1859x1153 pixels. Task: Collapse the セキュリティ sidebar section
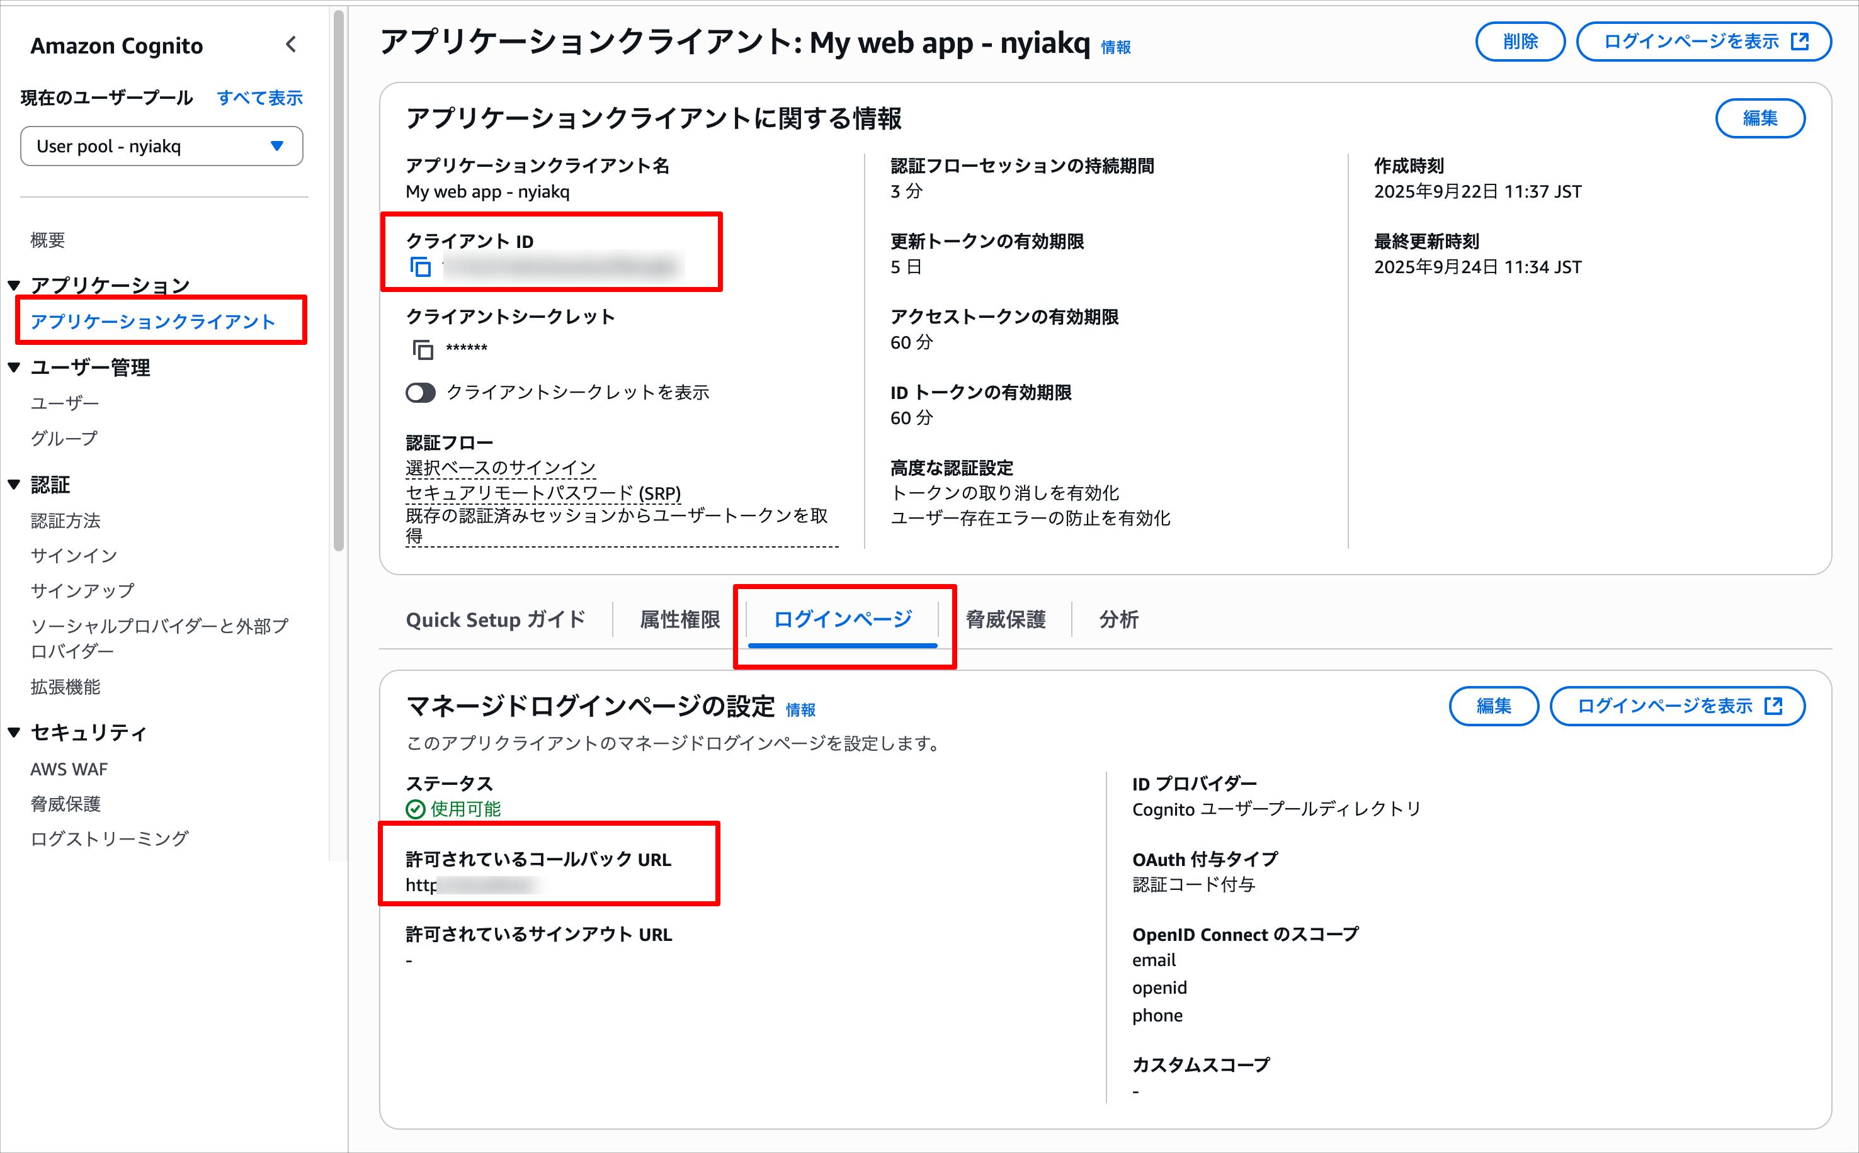[14, 732]
